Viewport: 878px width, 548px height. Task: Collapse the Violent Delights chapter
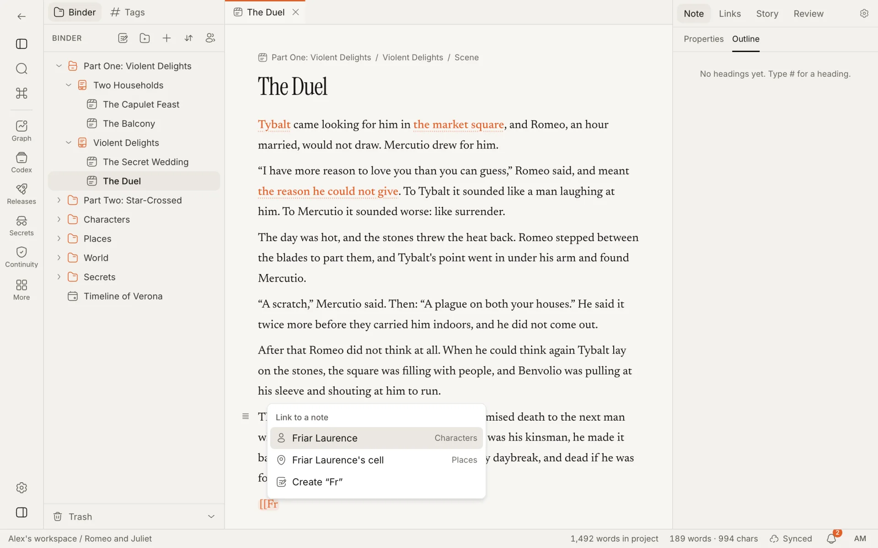pyautogui.click(x=69, y=142)
